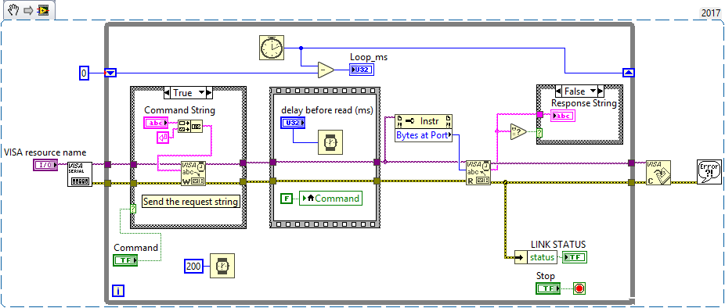Click the LabVIEW VI snippet icon
This screenshot has height=308, width=725.
click(x=43, y=9)
